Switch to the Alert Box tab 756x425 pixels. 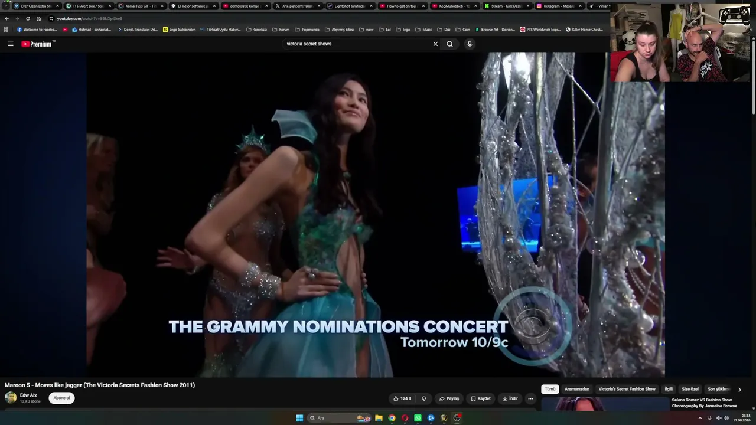pos(89,6)
